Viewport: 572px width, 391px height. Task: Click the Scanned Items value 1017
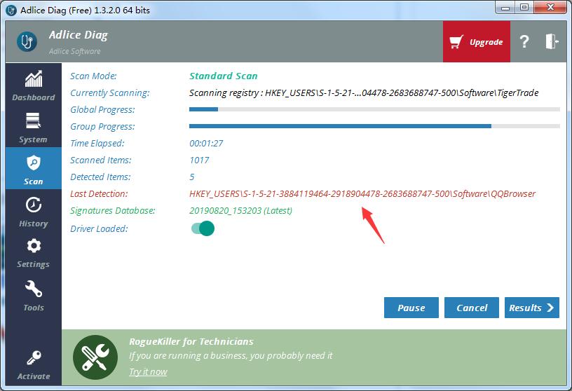pos(199,160)
